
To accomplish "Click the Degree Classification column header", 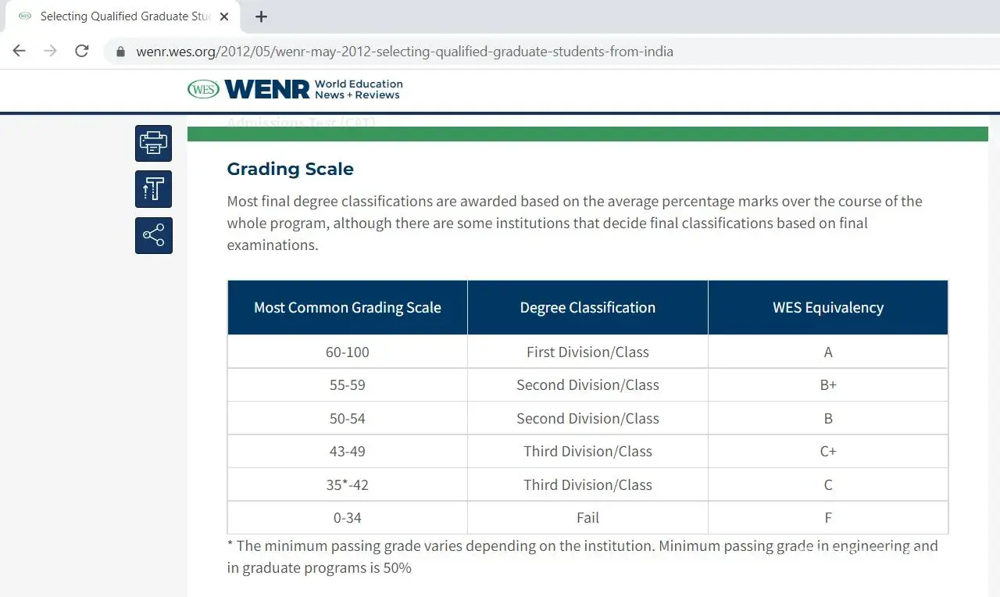I will [587, 308].
